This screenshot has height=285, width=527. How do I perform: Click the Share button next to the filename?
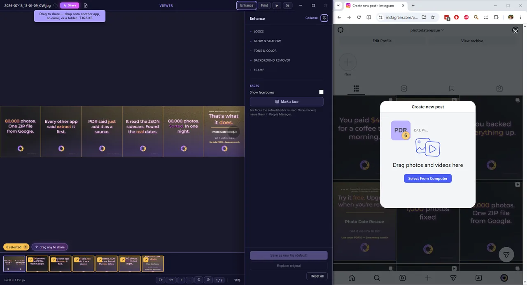pos(70,5)
